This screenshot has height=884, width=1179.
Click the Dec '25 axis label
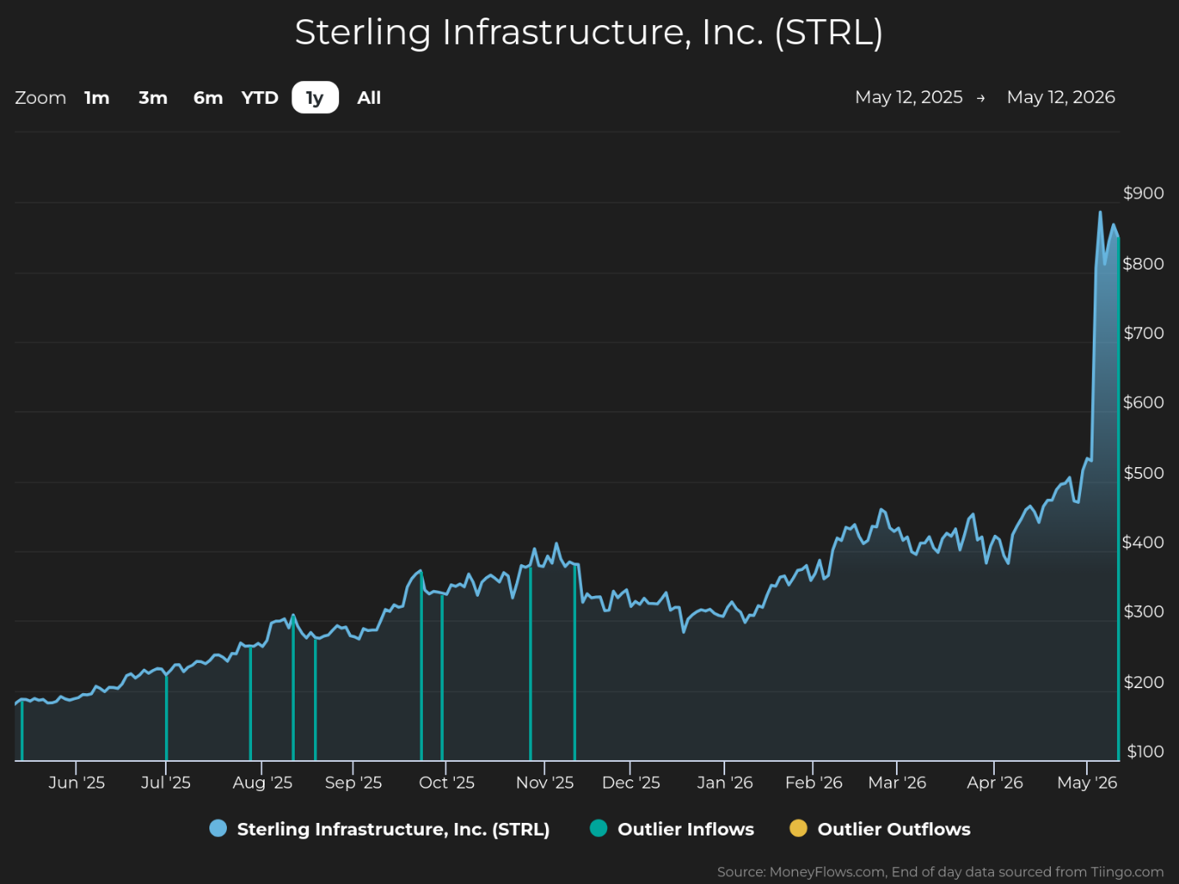coord(631,783)
